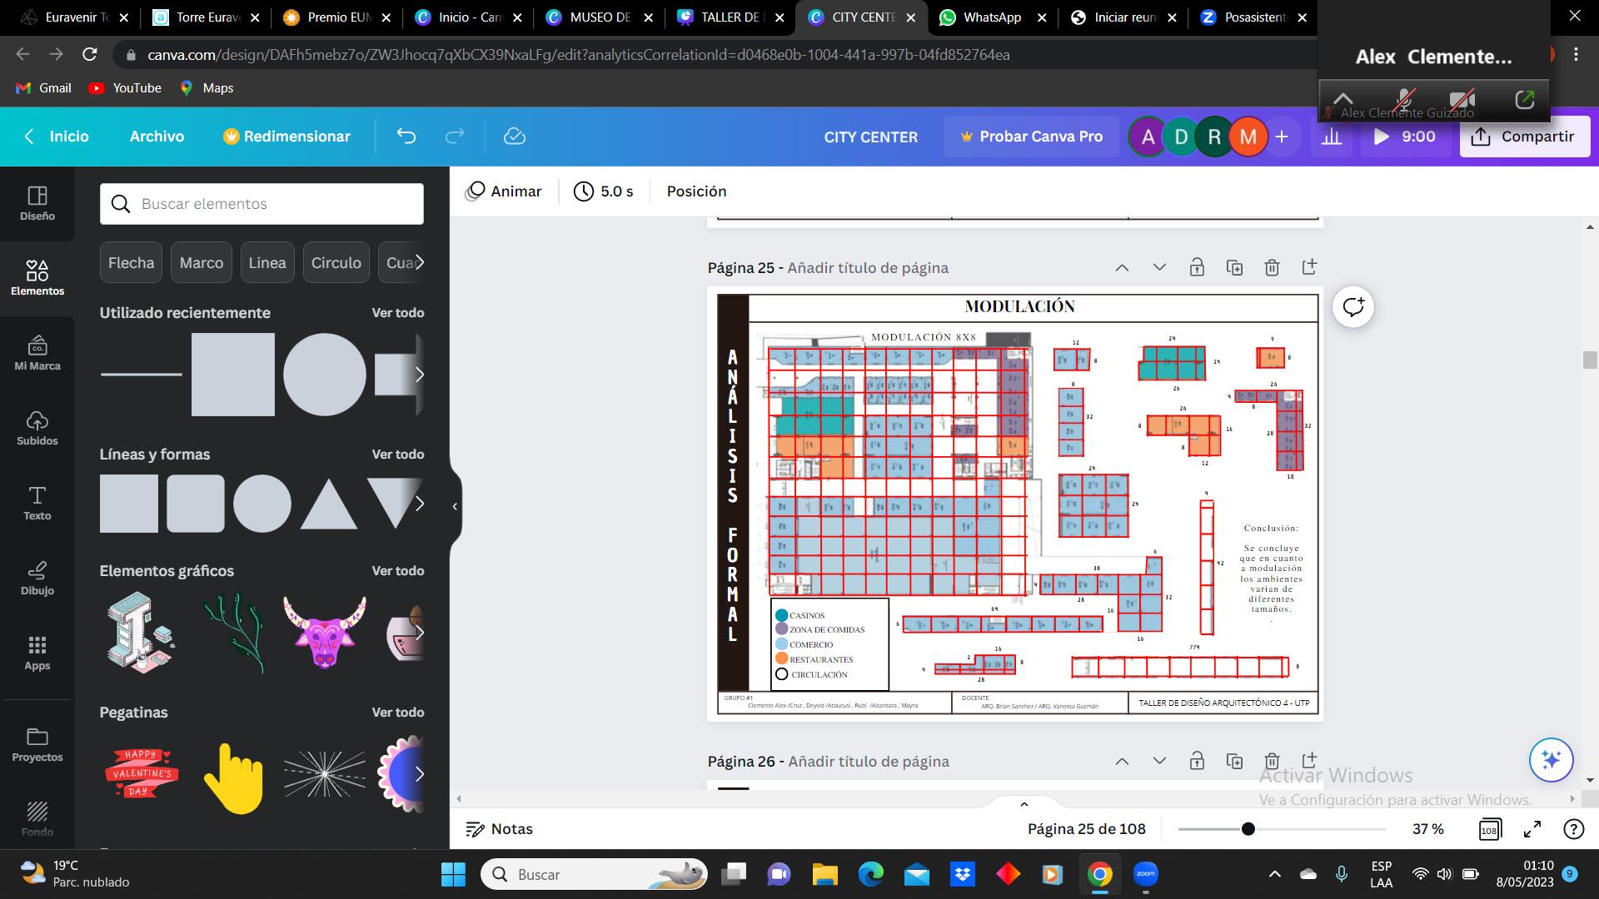This screenshot has width=1599, height=899.
Task: Collapse the side panel with arrow handle
Action: point(455,506)
